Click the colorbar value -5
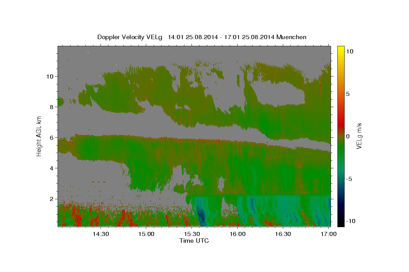The height and width of the screenshot is (272, 409). (x=349, y=179)
